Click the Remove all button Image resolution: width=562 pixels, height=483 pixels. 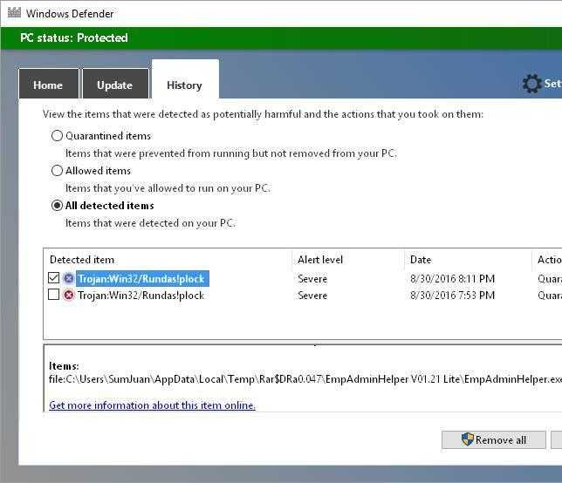click(494, 439)
